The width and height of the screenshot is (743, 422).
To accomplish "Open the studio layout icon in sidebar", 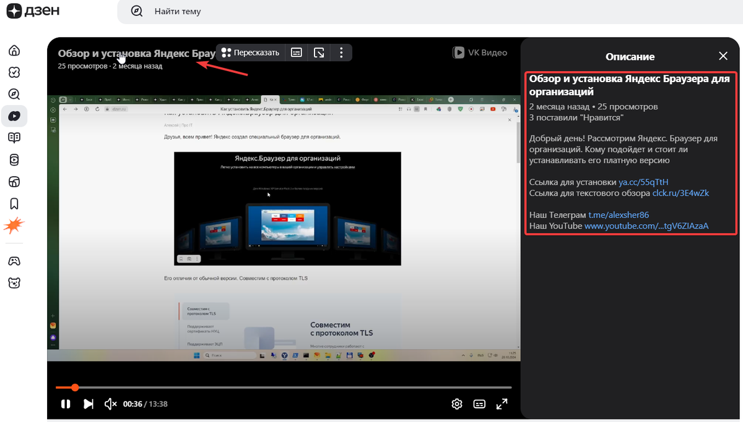I will [14, 182].
